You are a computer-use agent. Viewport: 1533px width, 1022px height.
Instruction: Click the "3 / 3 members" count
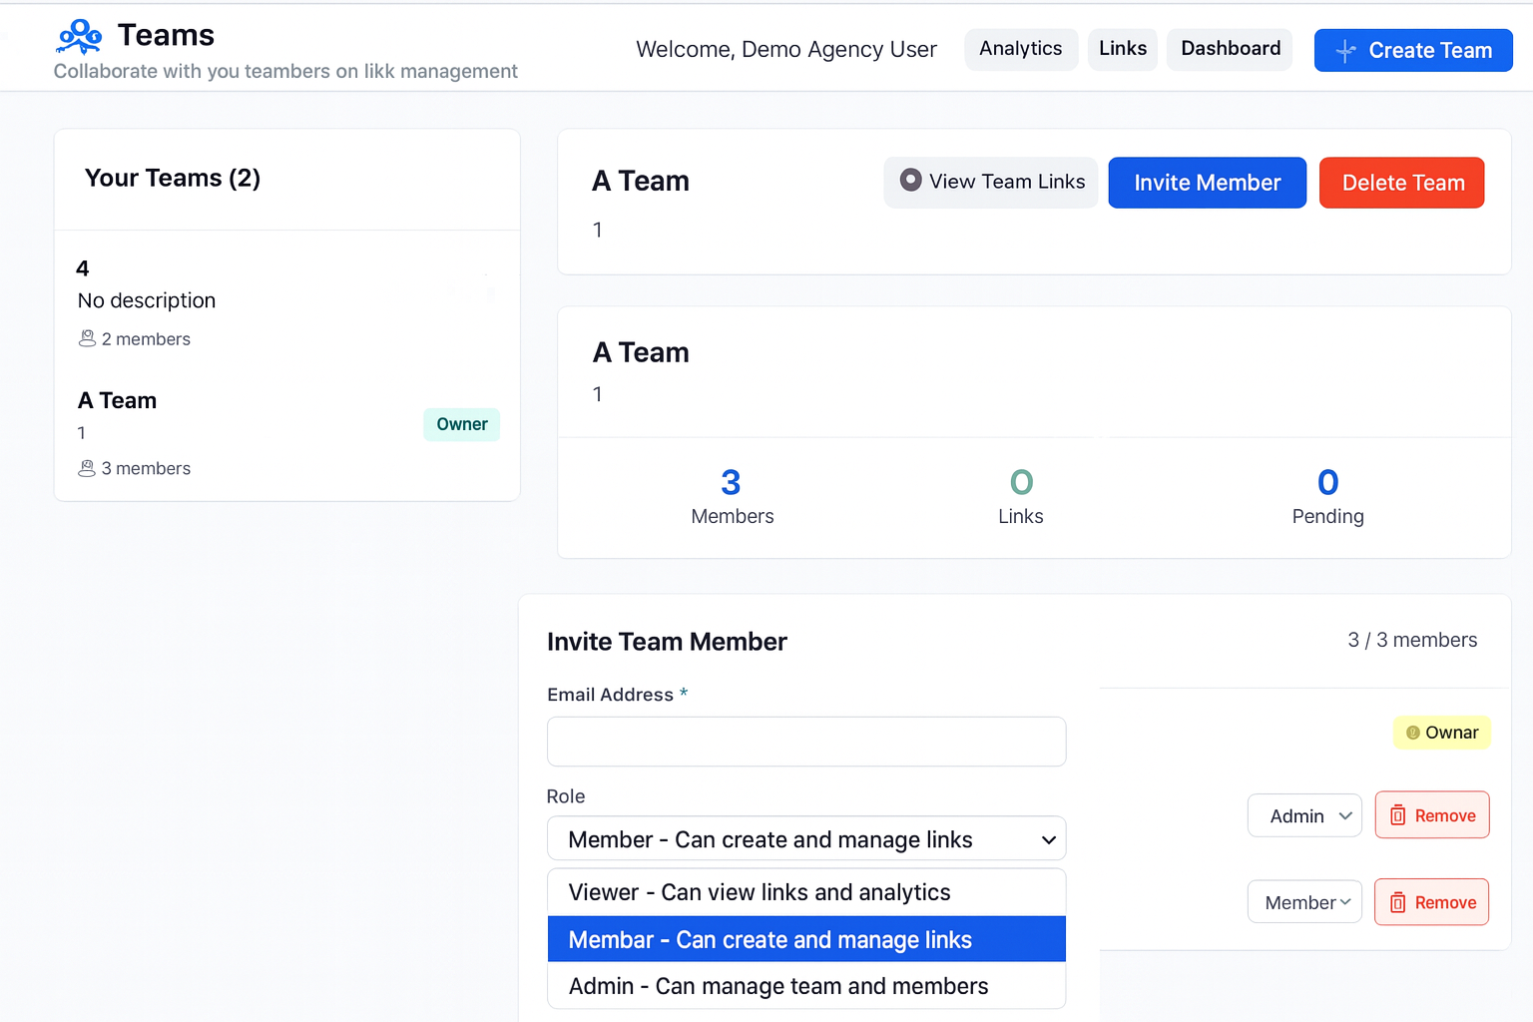[x=1412, y=640]
